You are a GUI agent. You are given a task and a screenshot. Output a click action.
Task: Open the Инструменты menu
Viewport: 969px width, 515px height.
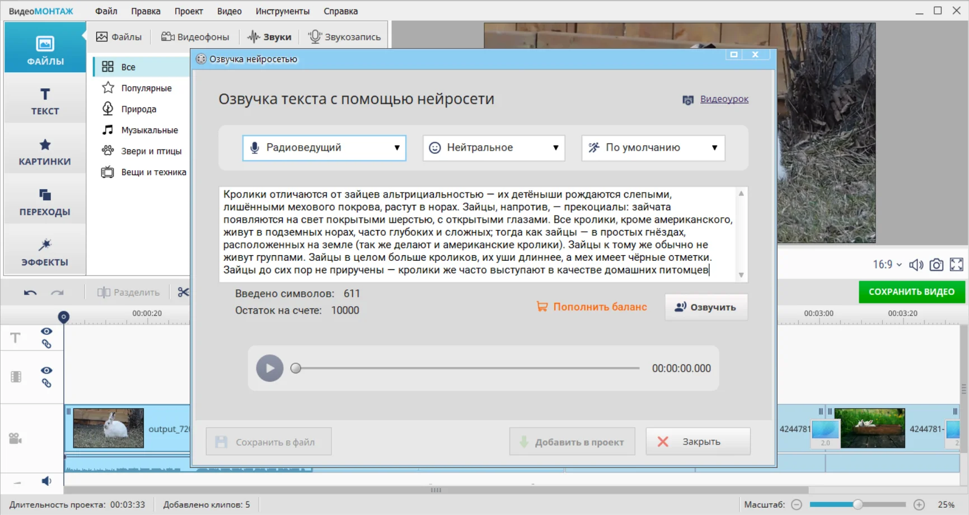(283, 11)
